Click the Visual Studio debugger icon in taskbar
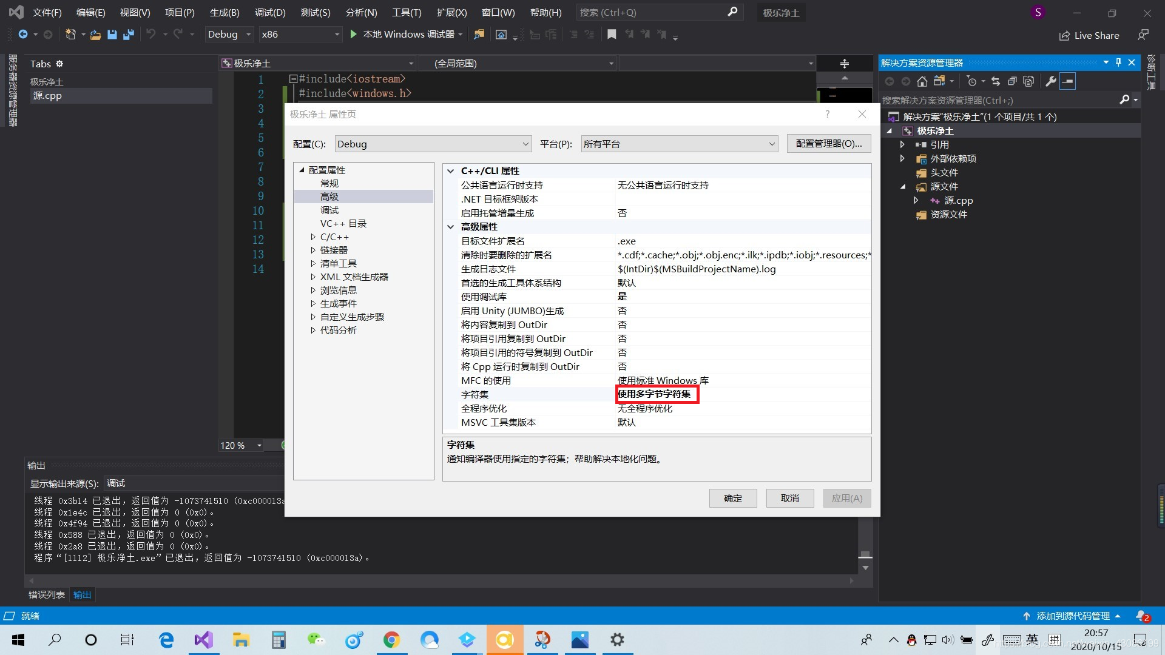The image size is (1165, 655). [205, 639]
